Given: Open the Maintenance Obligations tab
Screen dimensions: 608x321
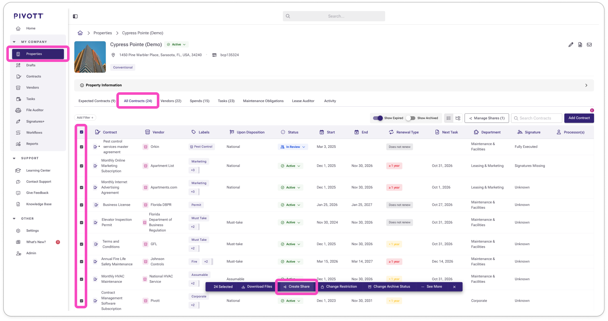Looking at the screenshot, I should 263,101.
